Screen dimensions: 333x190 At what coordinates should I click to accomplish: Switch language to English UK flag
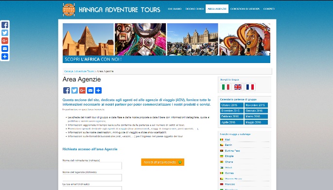pos(238,87)
